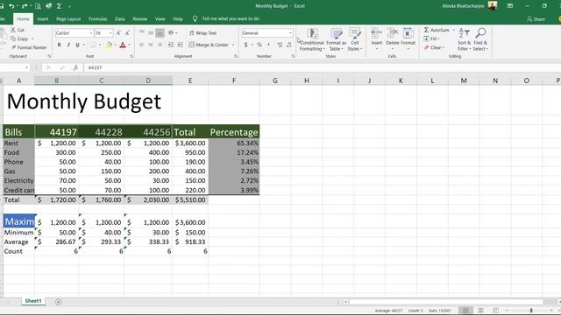
Task: Open the font color dropdown arrow
Action: coord(129,45)
